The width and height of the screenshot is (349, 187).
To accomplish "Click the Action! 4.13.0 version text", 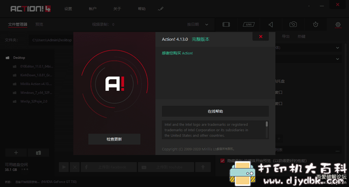I will pos(175,39).
